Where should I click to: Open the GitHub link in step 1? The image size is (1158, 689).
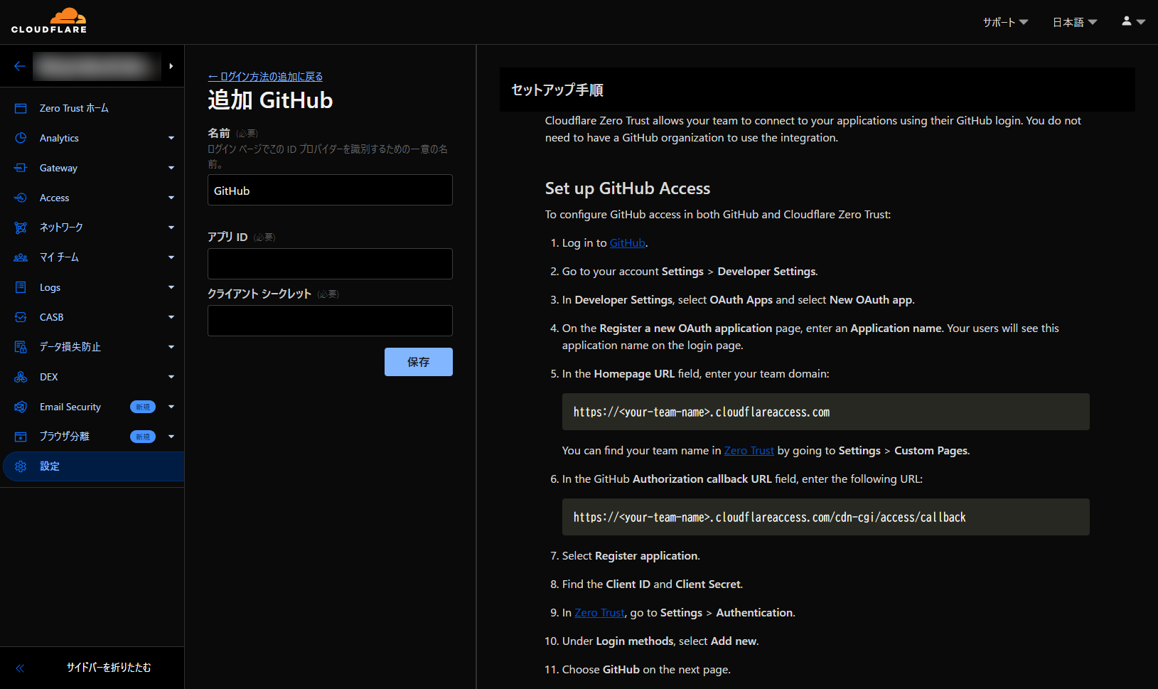(x=628, y=243)
